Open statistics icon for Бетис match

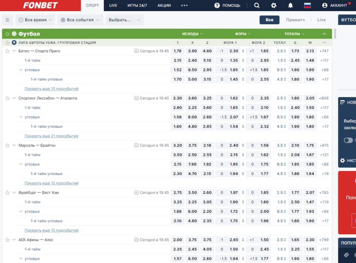[x=136, y=51]
